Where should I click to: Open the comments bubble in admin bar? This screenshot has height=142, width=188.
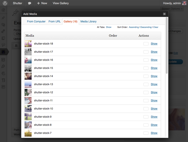pyautogui.click(x=30, y=3)
